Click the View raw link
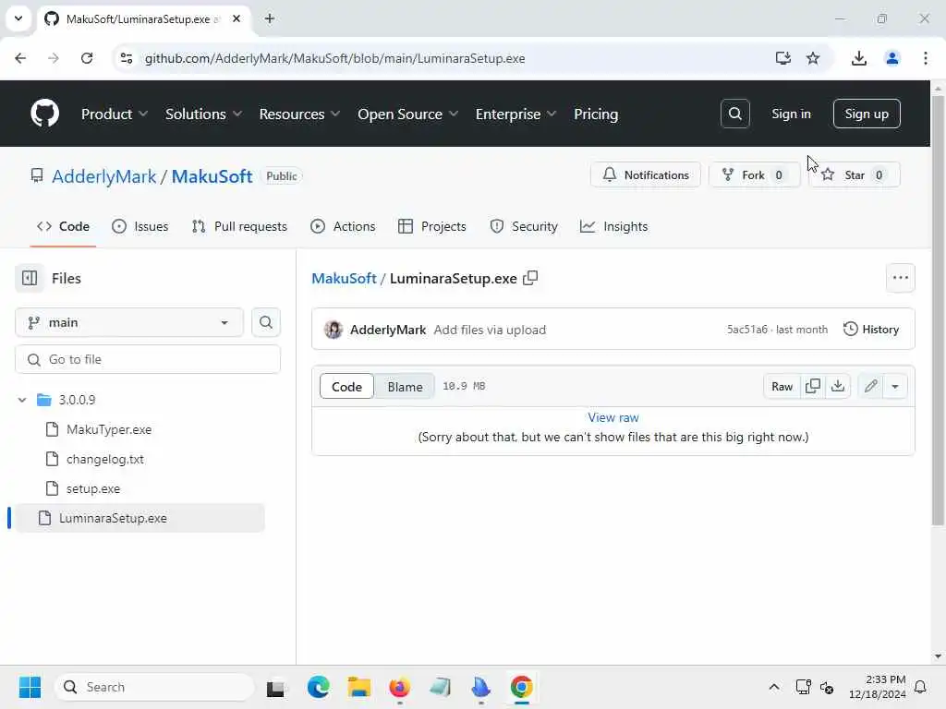 tap(613, 417)
